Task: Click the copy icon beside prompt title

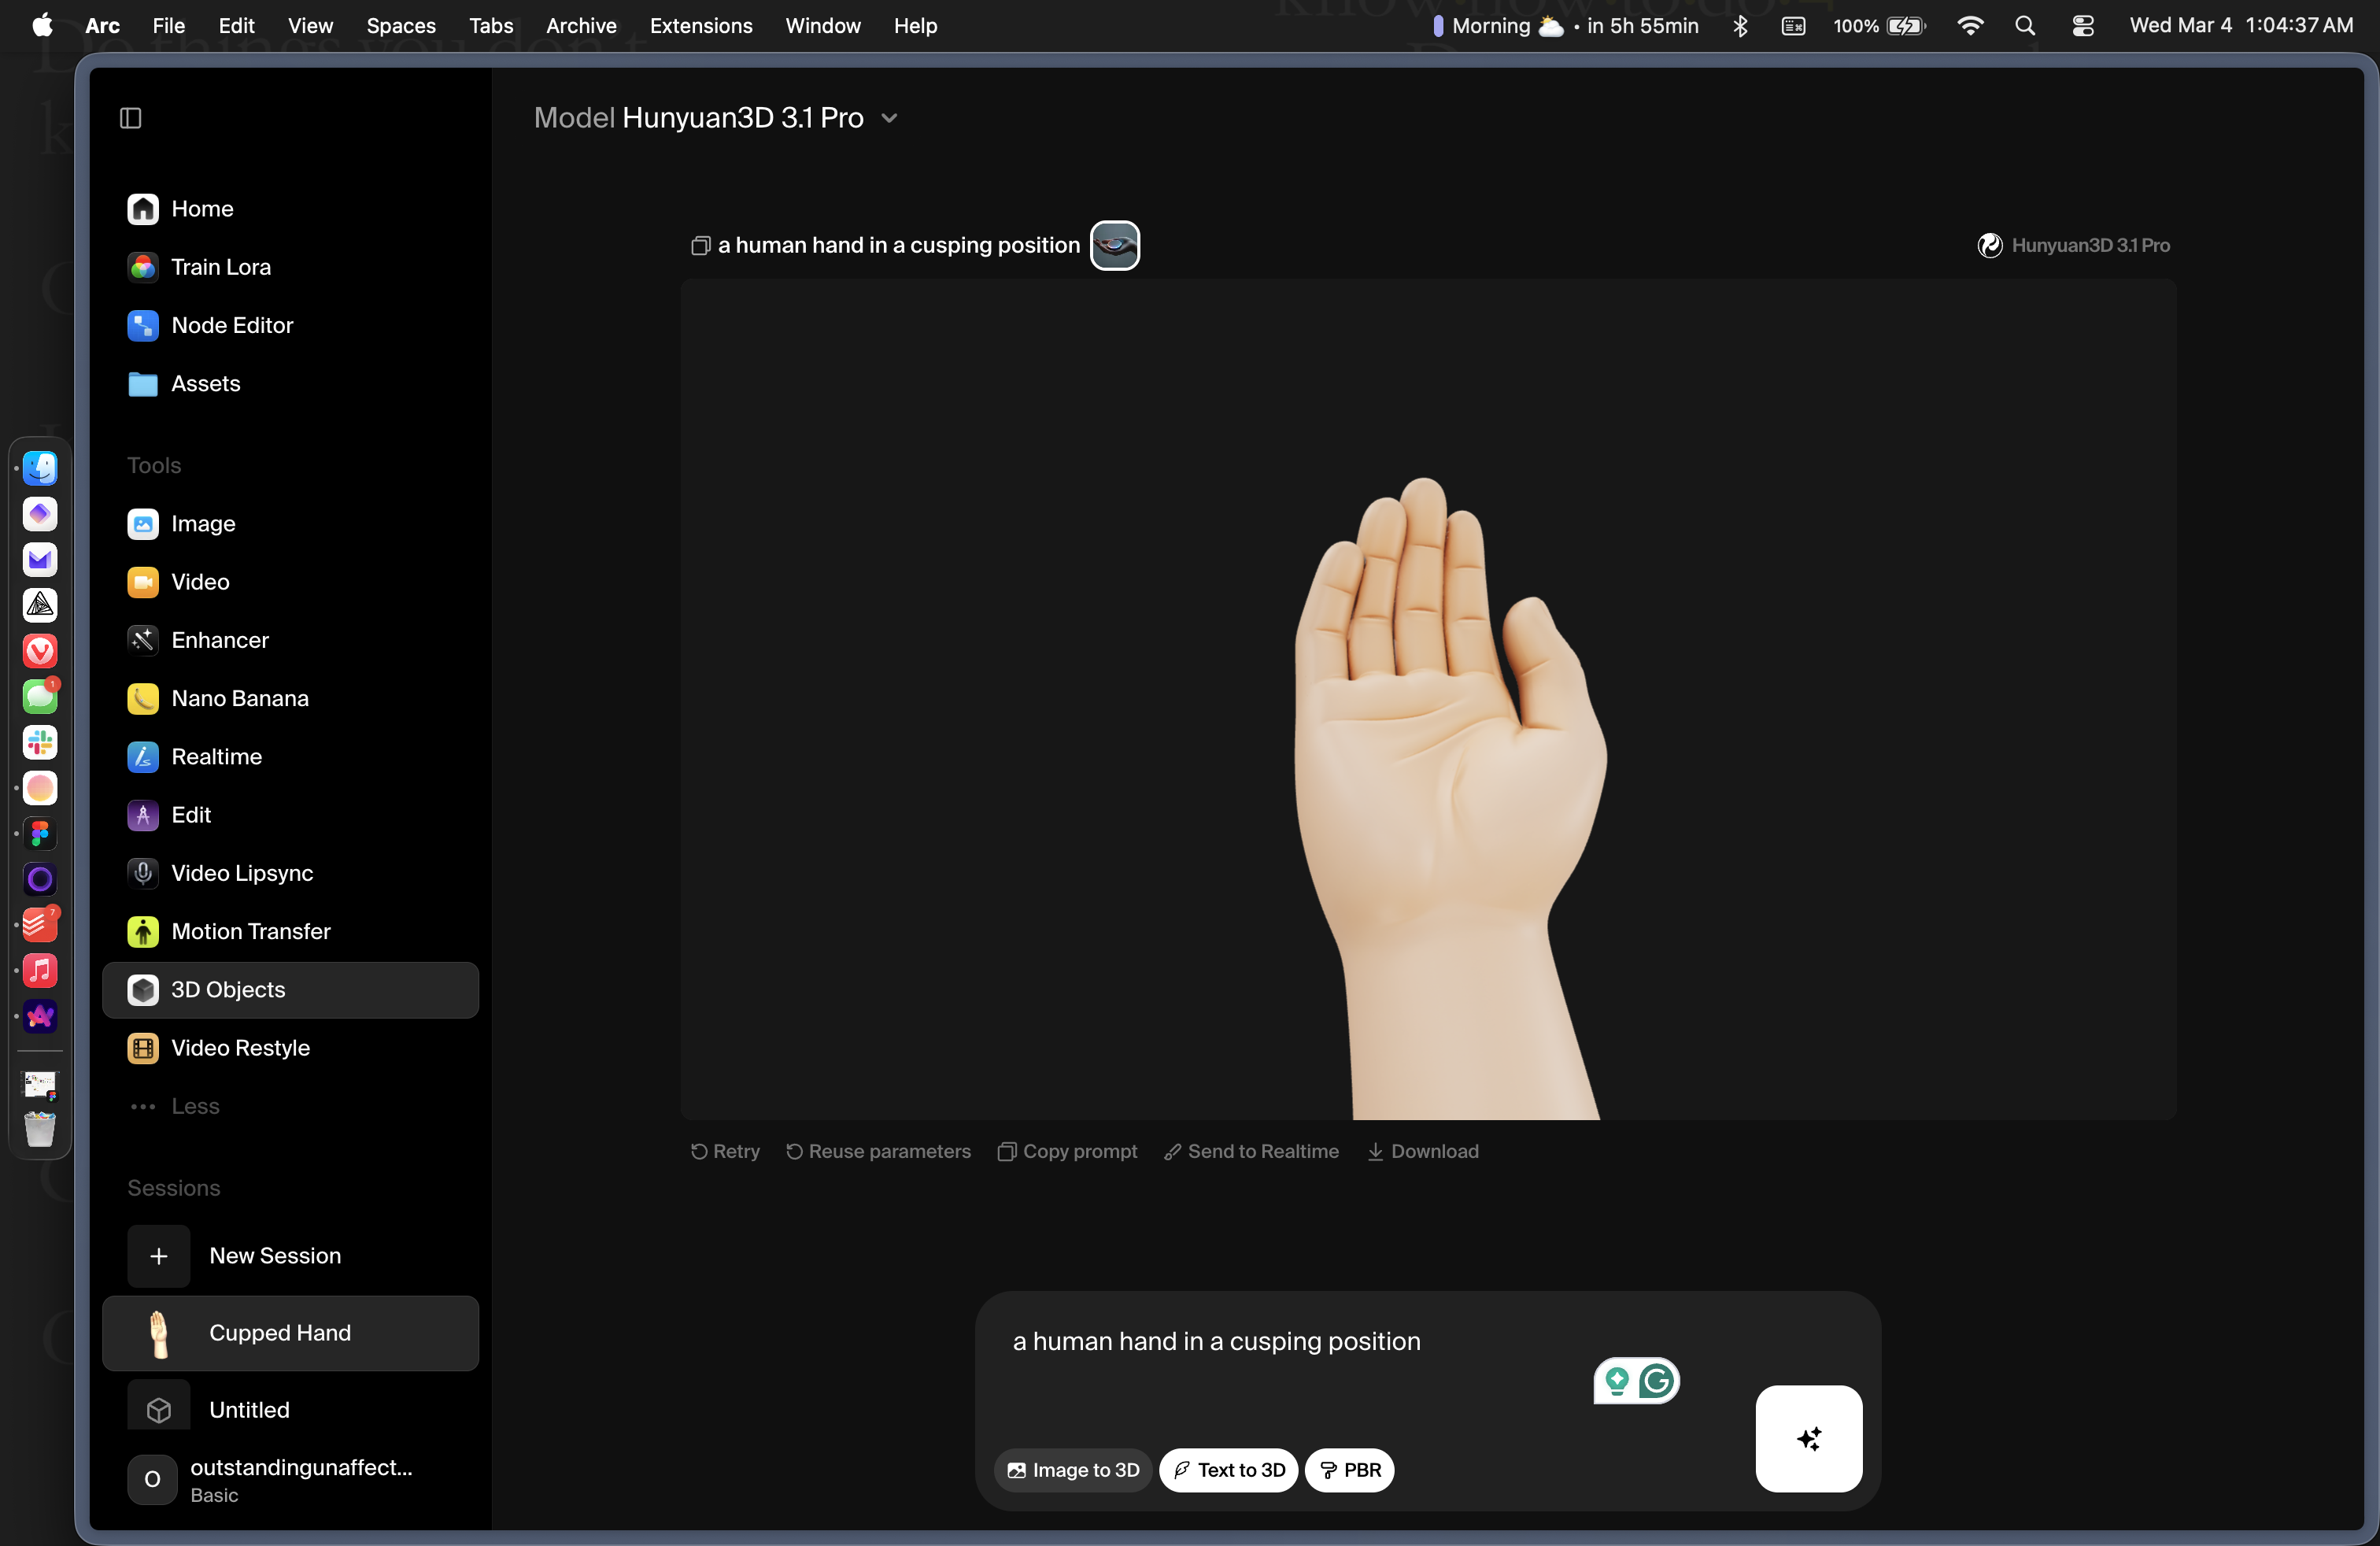Action: (700, 246)
